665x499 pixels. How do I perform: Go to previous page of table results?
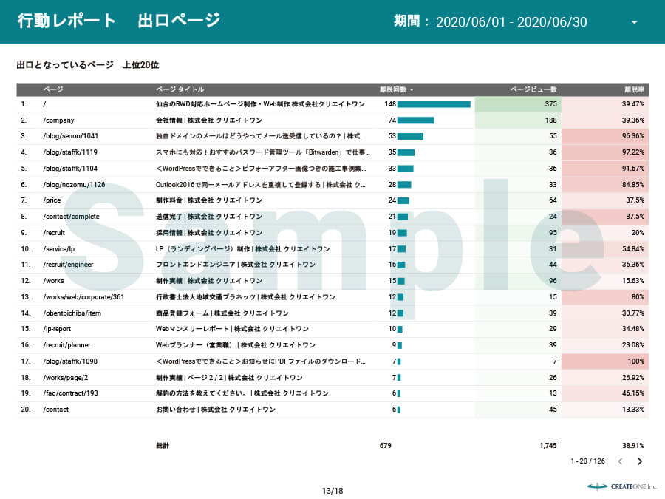pos(620,461)
